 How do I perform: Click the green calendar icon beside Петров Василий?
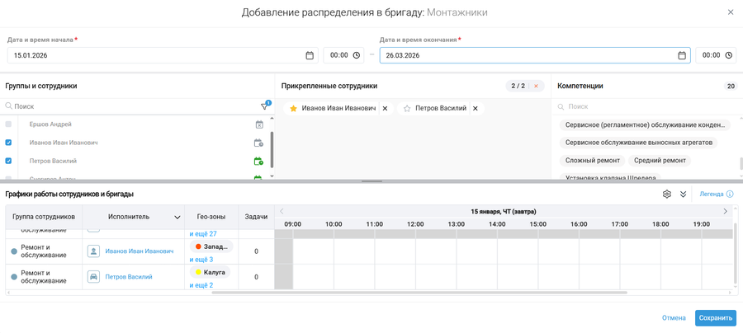258,162
